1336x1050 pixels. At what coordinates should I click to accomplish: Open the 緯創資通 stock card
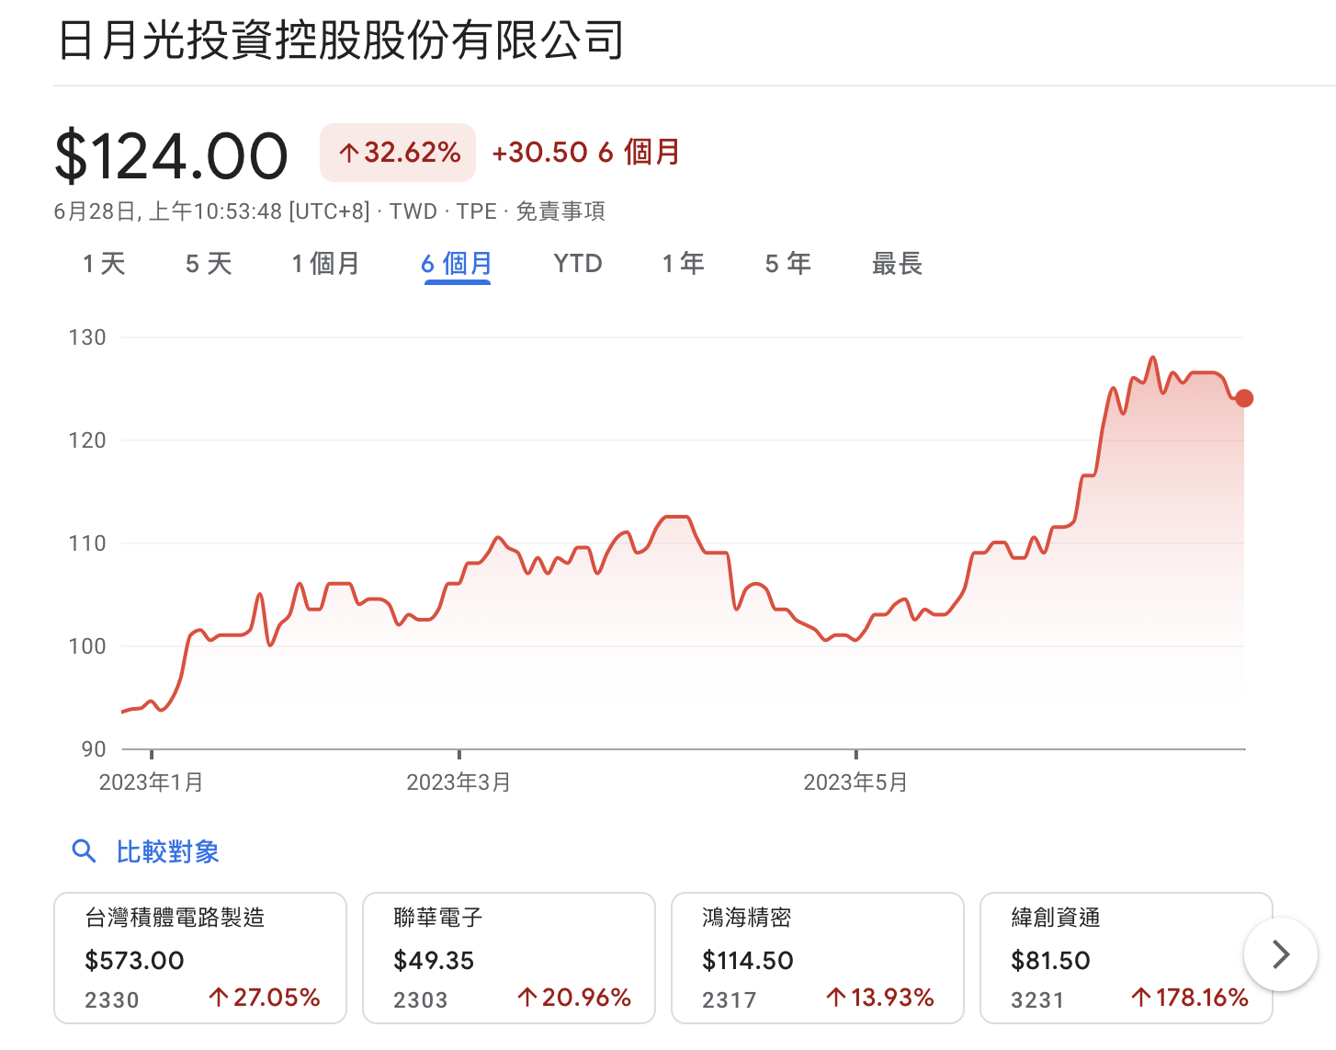[x=1127, y=958]
